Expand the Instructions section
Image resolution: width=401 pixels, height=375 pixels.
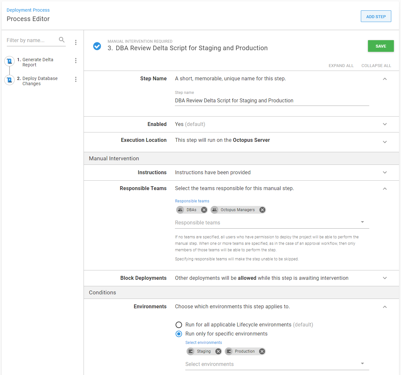pyautogui.click(x=385, y=173)
